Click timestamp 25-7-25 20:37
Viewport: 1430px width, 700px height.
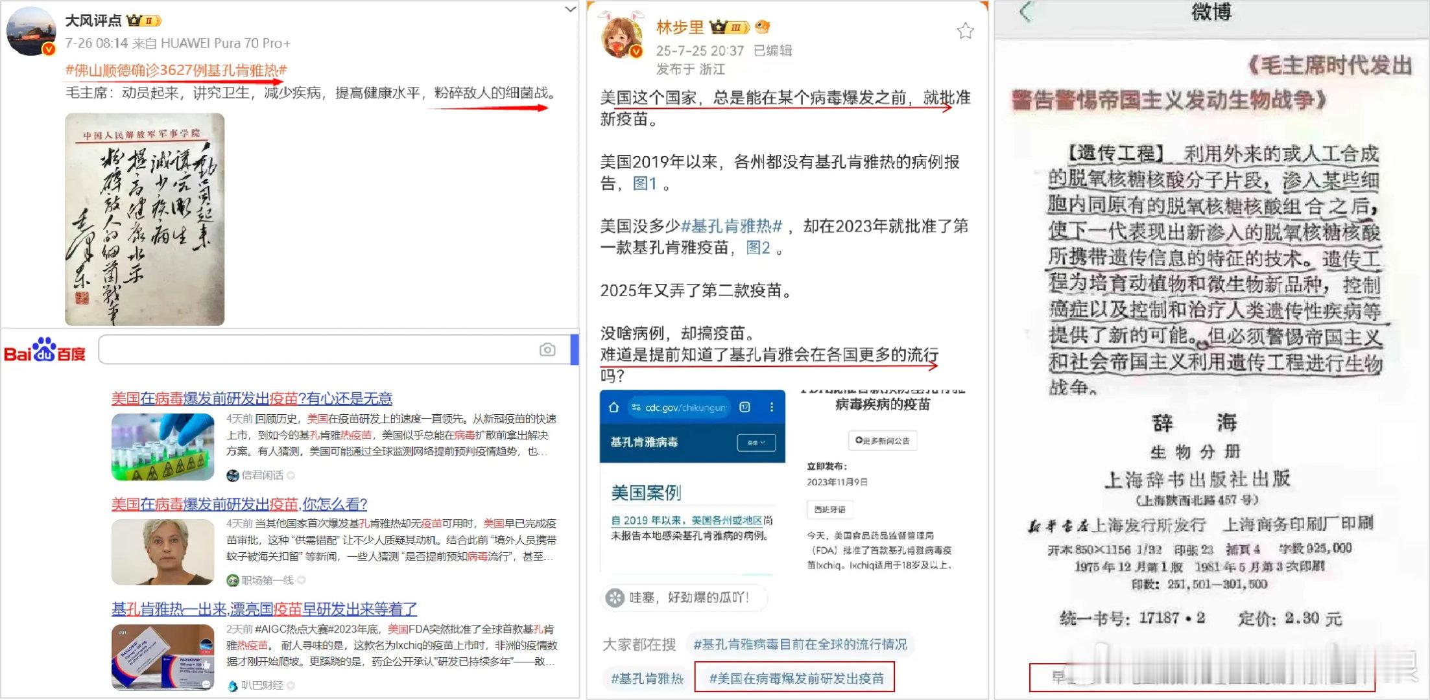(x=700, y=51)
